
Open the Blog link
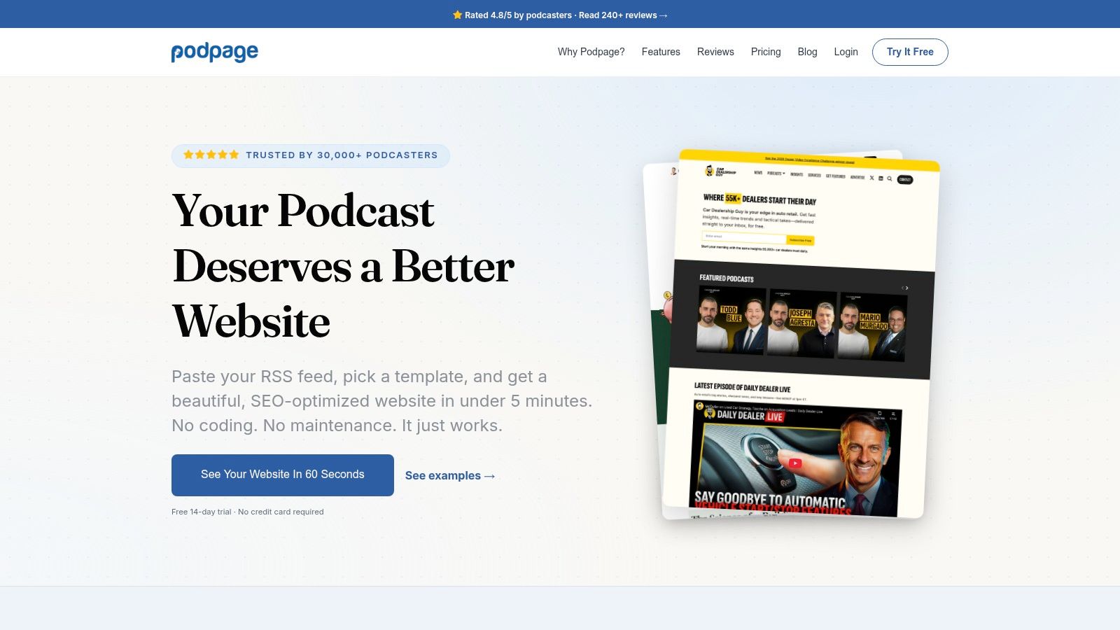[807, 52]
